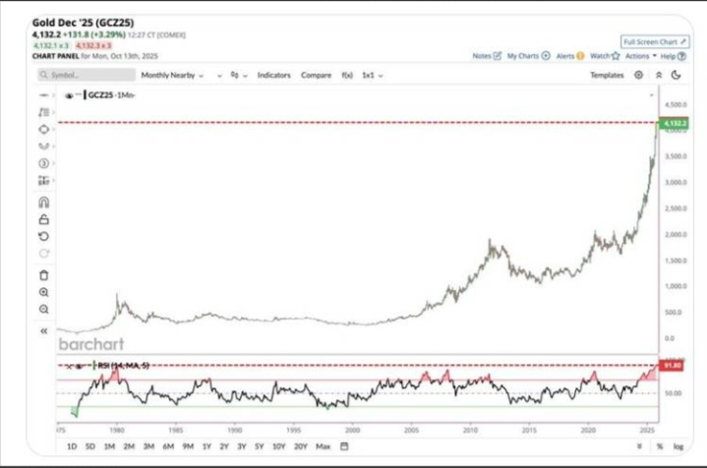Delete drawings with the trash icon
This screenshot has width=707, height=468.
point(43,275)
